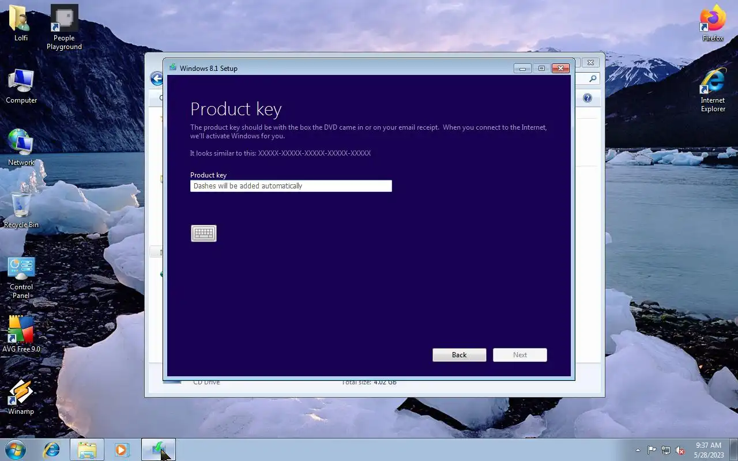Launch Firefox desktop shortcut

(713, 23)
